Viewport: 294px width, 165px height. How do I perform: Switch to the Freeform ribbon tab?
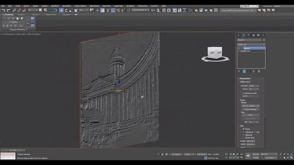point(22,15)
